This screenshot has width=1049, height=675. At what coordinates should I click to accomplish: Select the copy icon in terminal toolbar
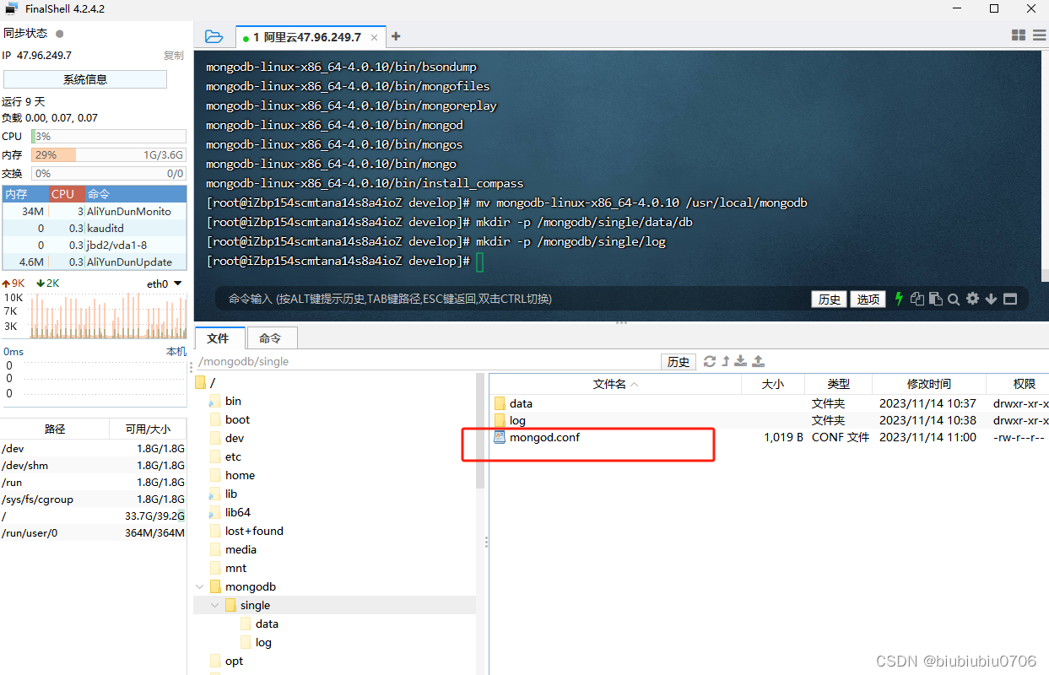click(917, 298)
